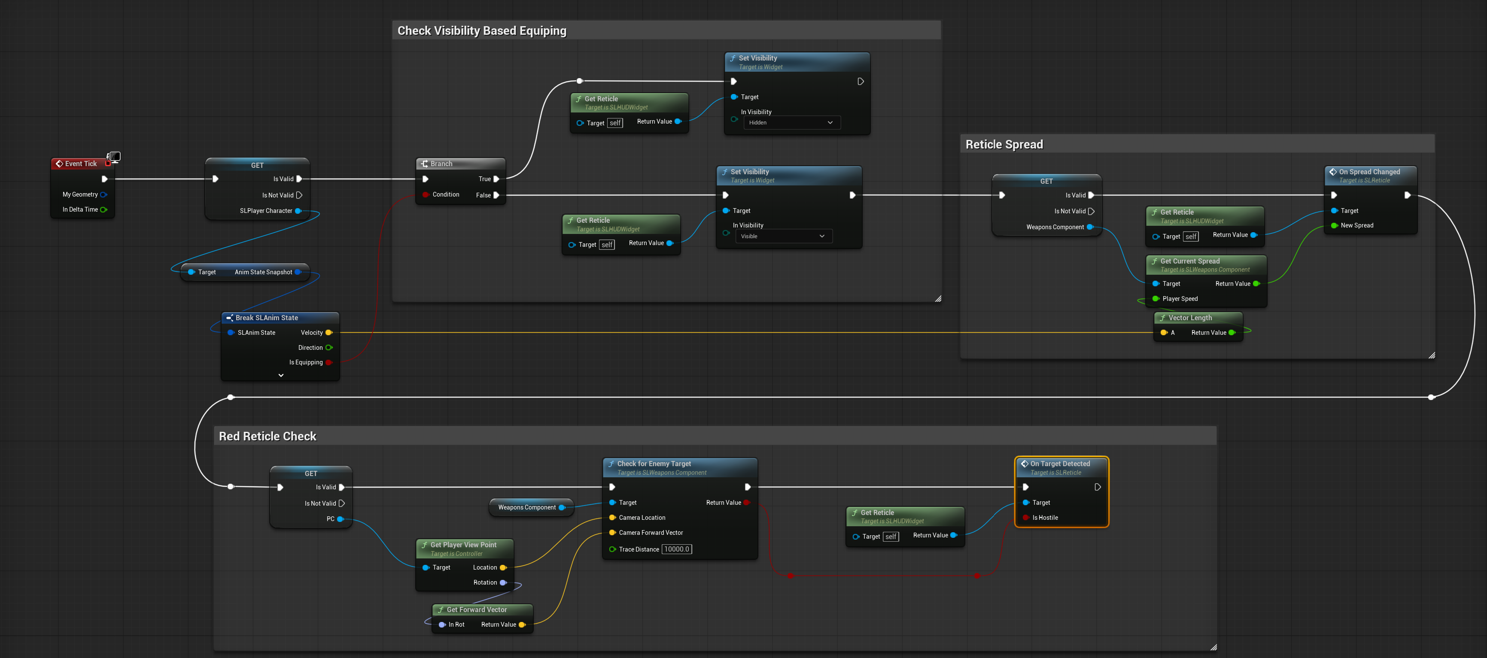Click the Camera Forward Vector input pin

click(612, 533)
